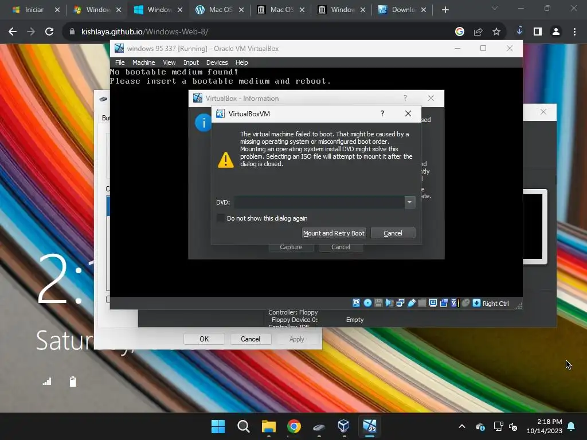The image size is (587, 440).
Task: Click the Apply button in settings window
Action: point(296,339)
